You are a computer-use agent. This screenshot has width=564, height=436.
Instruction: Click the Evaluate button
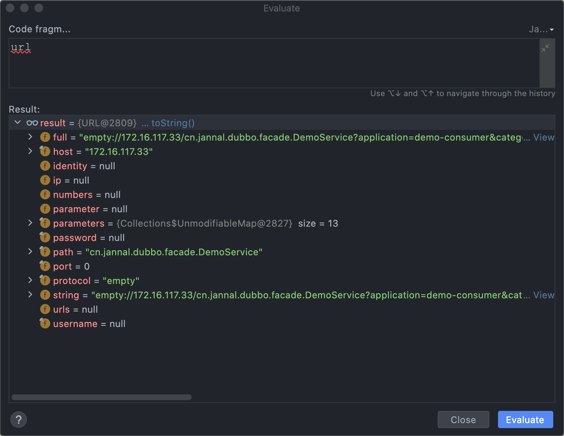525,420
